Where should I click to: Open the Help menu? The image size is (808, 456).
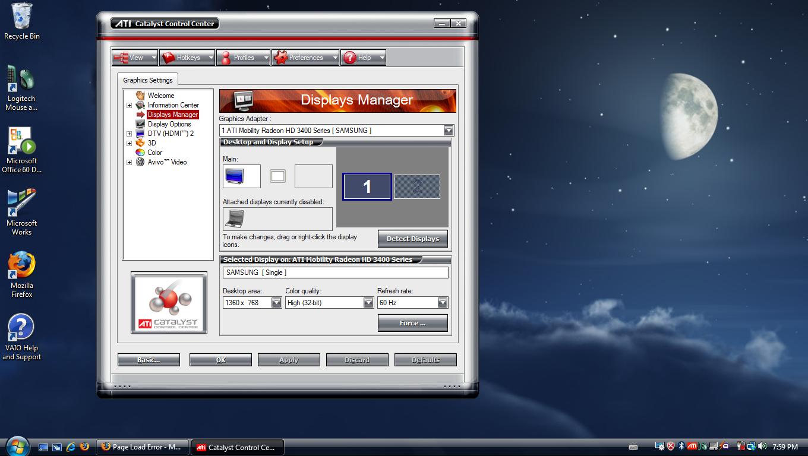363,58
